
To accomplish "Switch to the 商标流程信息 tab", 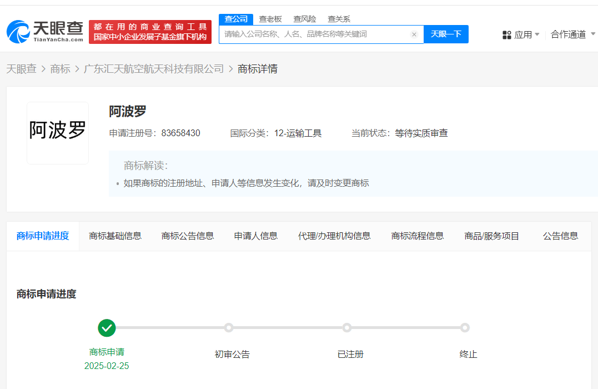I will [x=418, y=236].
